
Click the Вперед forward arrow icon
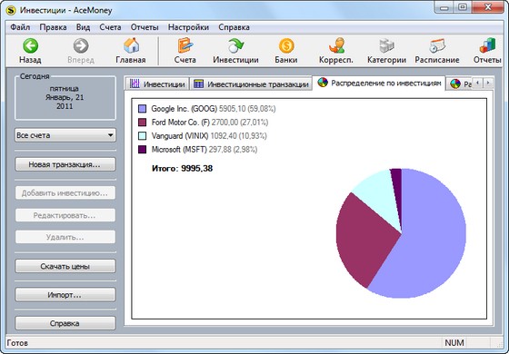[81, 45]
